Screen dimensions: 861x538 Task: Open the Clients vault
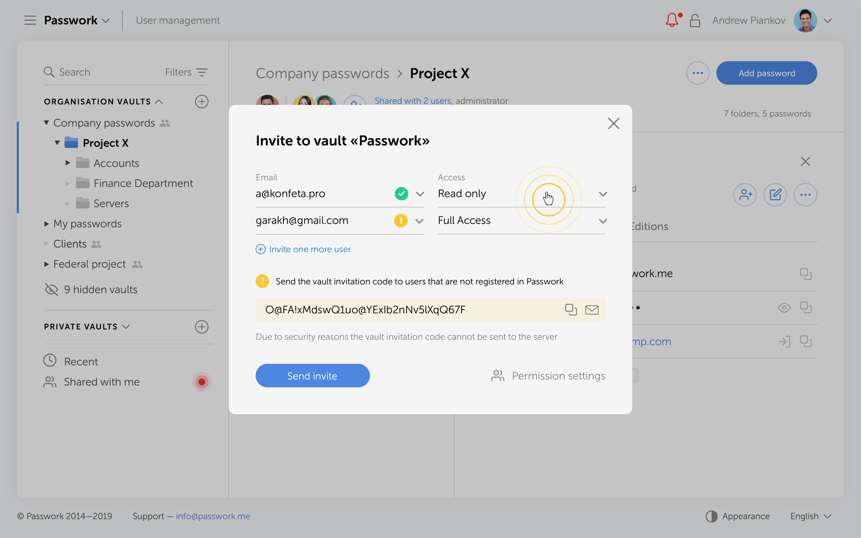[x=70, y=244]
